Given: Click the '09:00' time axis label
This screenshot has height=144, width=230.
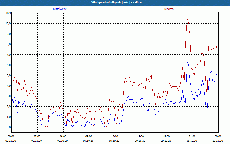Looking at the screenshot, I should click(89, 137).
